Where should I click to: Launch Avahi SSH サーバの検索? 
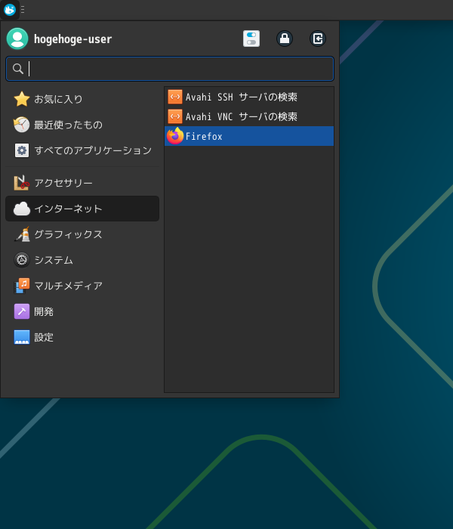(x=241, y=97)
